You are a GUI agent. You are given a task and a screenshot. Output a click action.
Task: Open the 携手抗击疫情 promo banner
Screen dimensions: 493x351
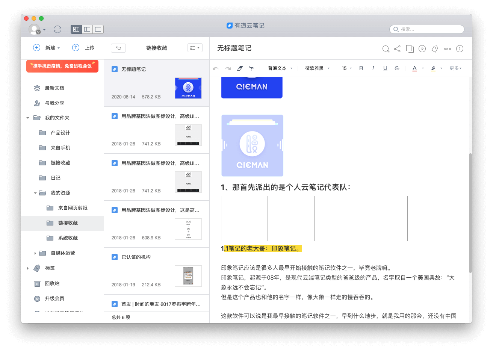point(62,66)
